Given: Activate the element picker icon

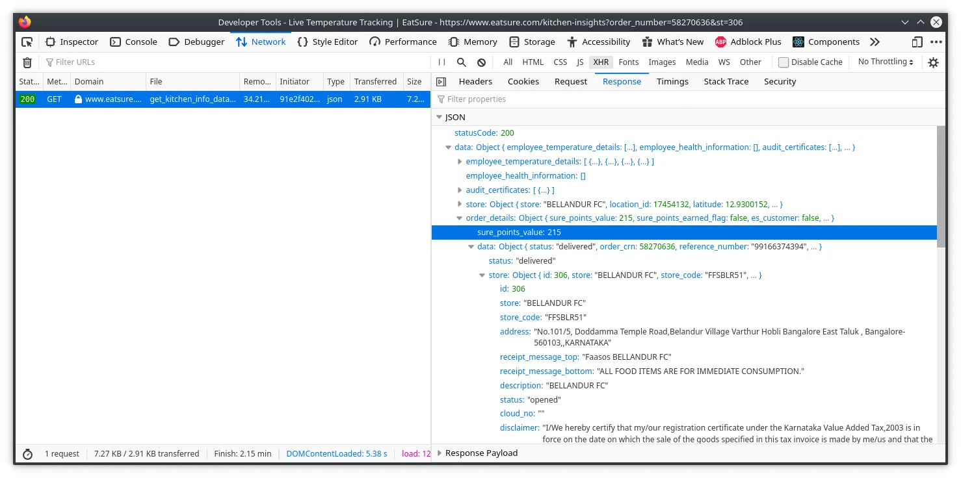Looking at the screenshot, I should [27, 42].
